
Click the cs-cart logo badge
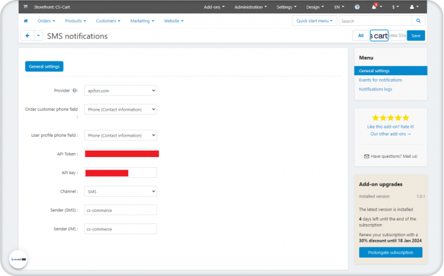pyautogui.click(x=18, y=260)
